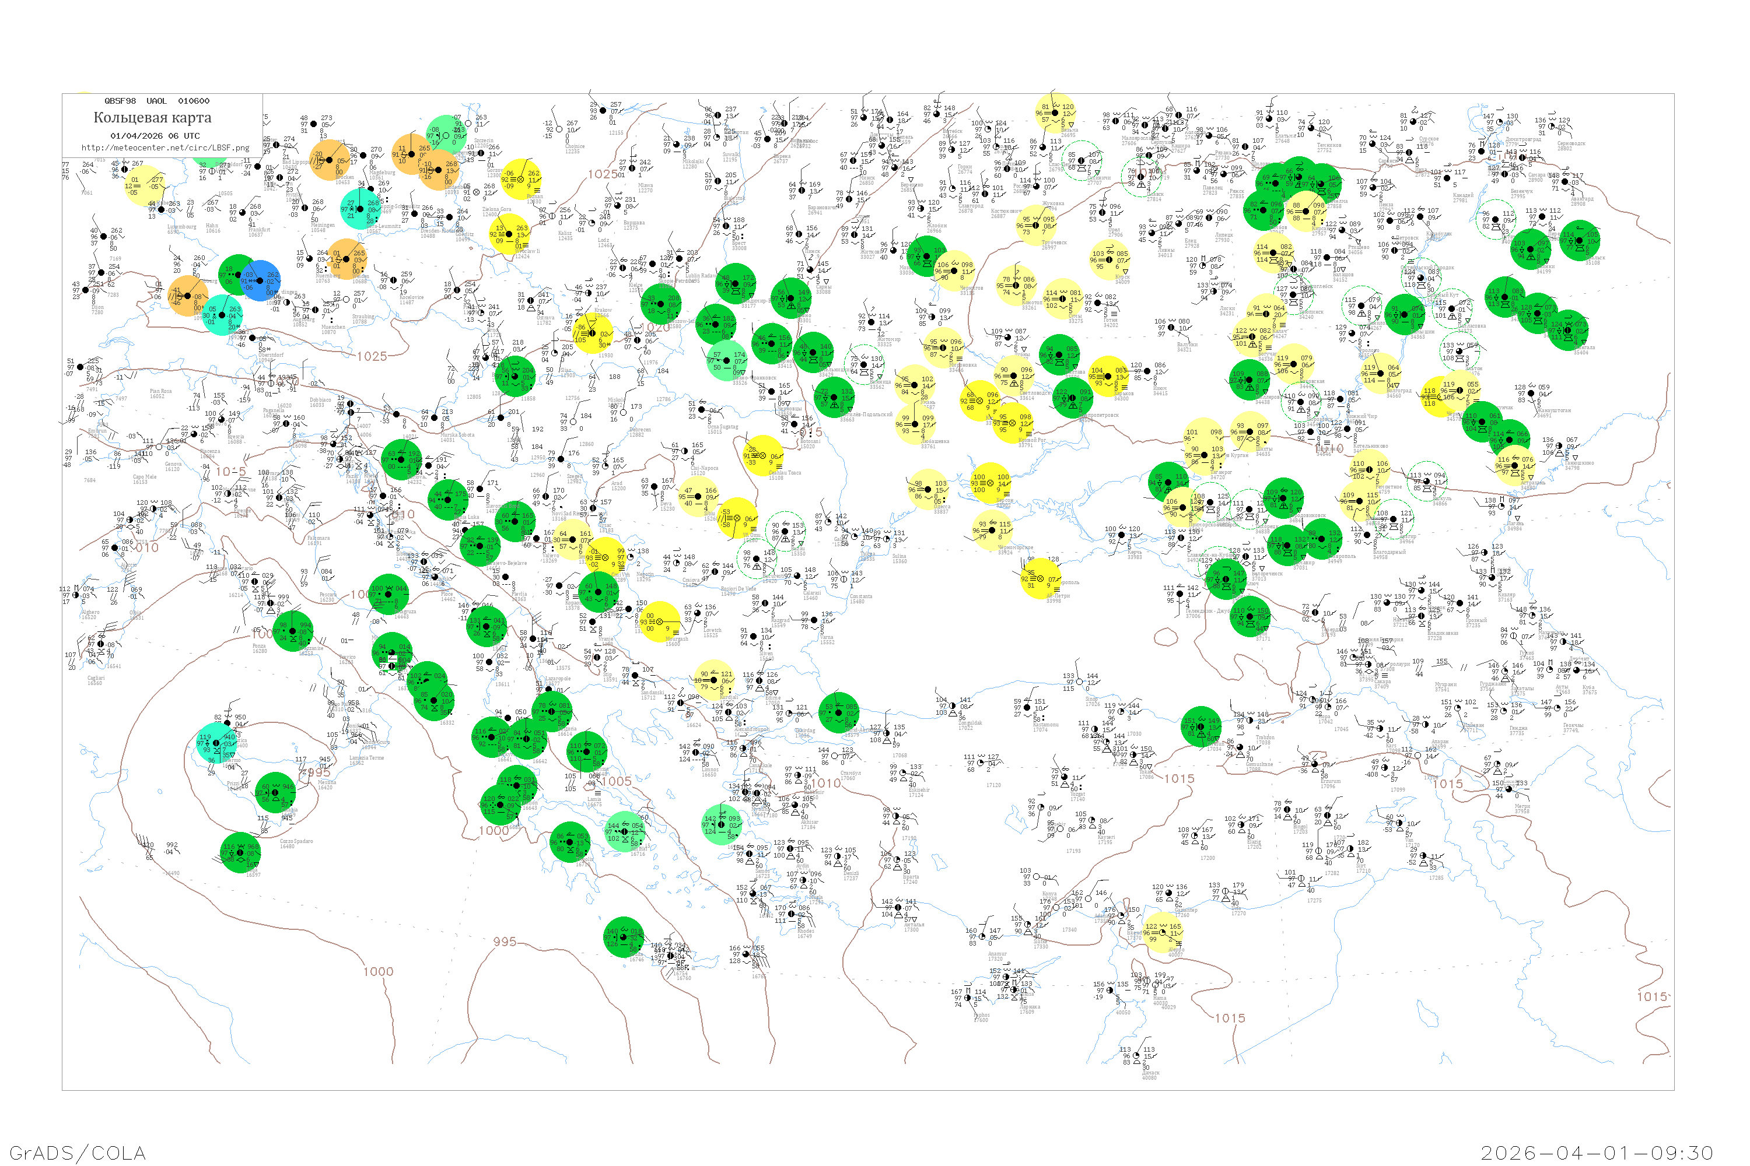Select the light green Athinai station circle
Viewport: 1750px width, 1166px height.
625,831
